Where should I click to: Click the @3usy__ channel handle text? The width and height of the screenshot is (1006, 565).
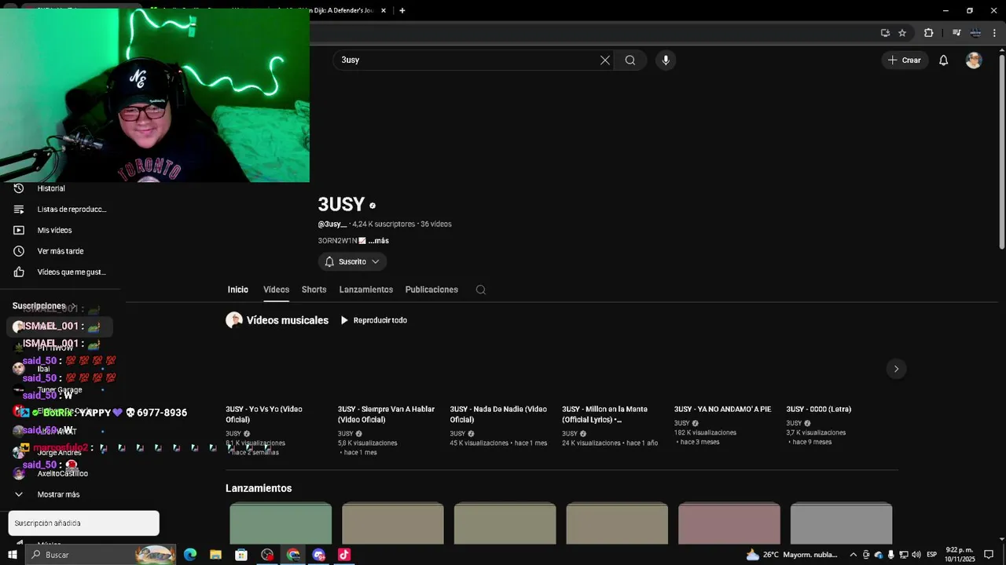coord(332,224)
